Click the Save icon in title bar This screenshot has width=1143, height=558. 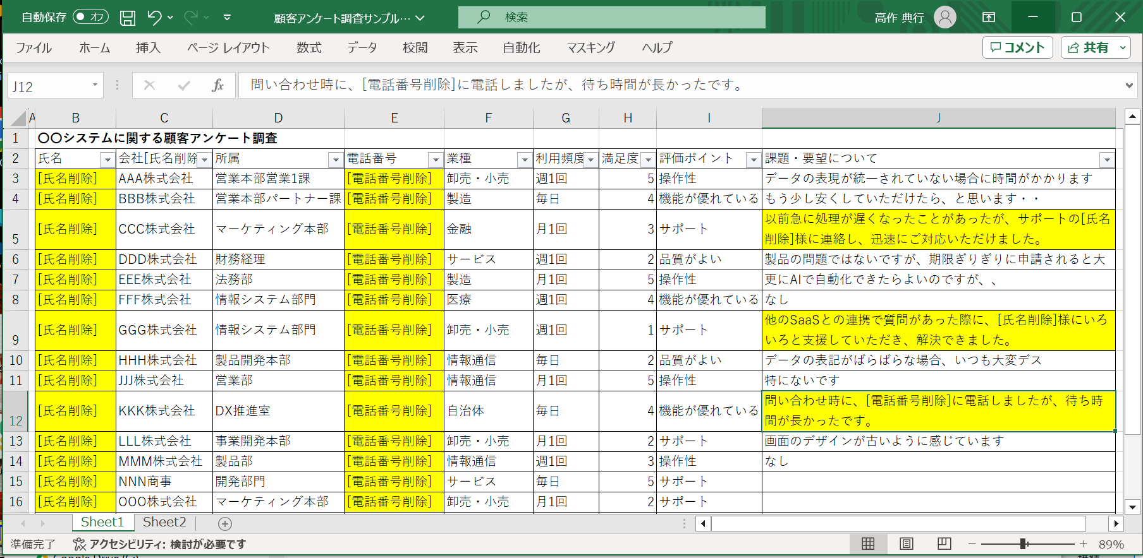point(128,18)
